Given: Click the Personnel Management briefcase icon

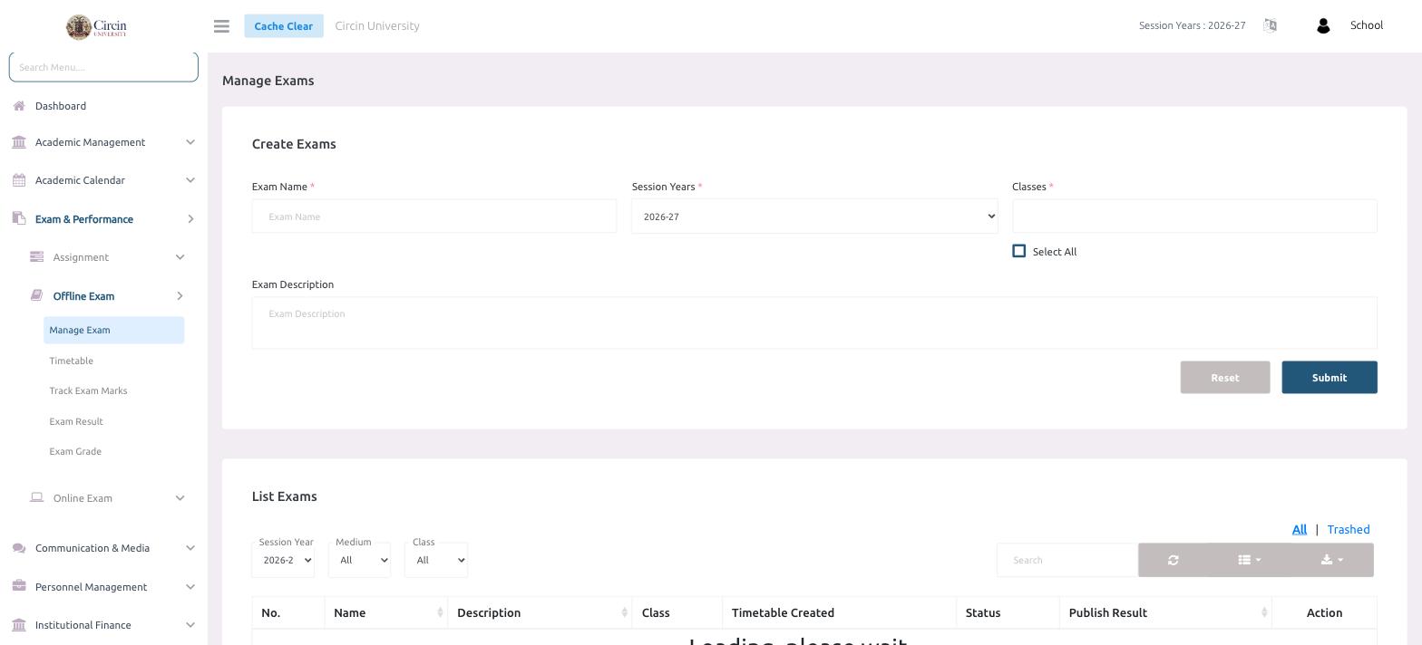Looking at the screenshot, I should click(x=19, y=586).
